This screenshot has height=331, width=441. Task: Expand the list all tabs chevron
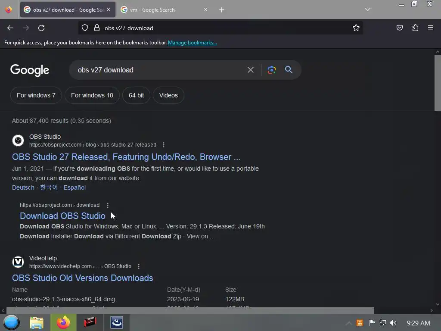pos(368,9)
